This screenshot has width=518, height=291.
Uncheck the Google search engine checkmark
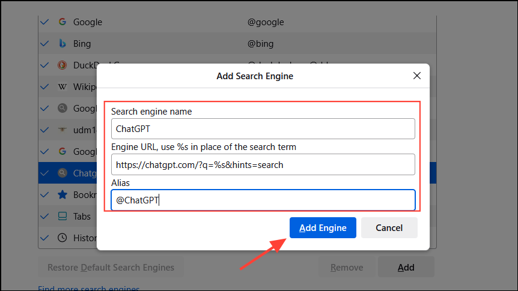pos(44,22)
